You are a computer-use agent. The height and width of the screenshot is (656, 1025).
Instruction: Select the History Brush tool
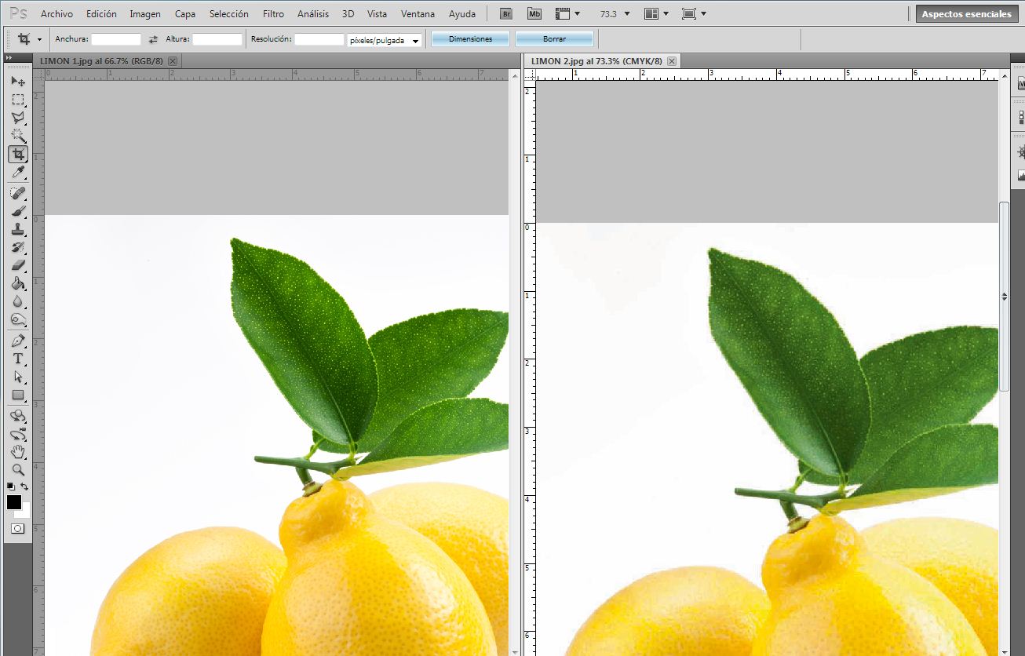pos(18,247)
